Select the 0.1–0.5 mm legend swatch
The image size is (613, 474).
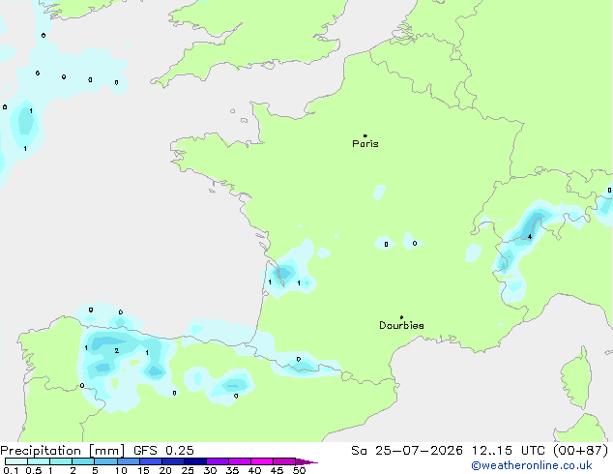[x=16, y=461]
